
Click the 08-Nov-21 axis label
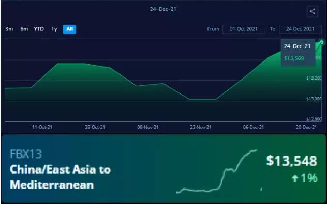click(147, 127)
